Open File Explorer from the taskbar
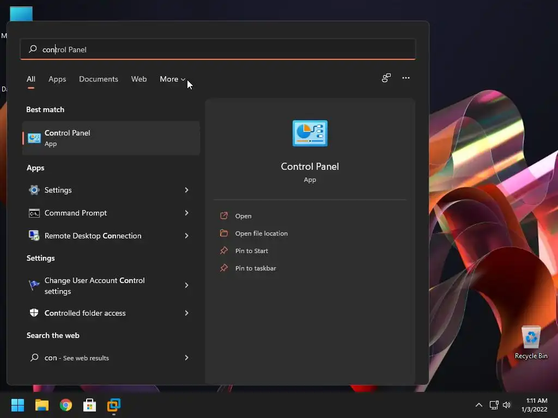The width and height of the screenshot is (558, 418). tap(41, 405)
